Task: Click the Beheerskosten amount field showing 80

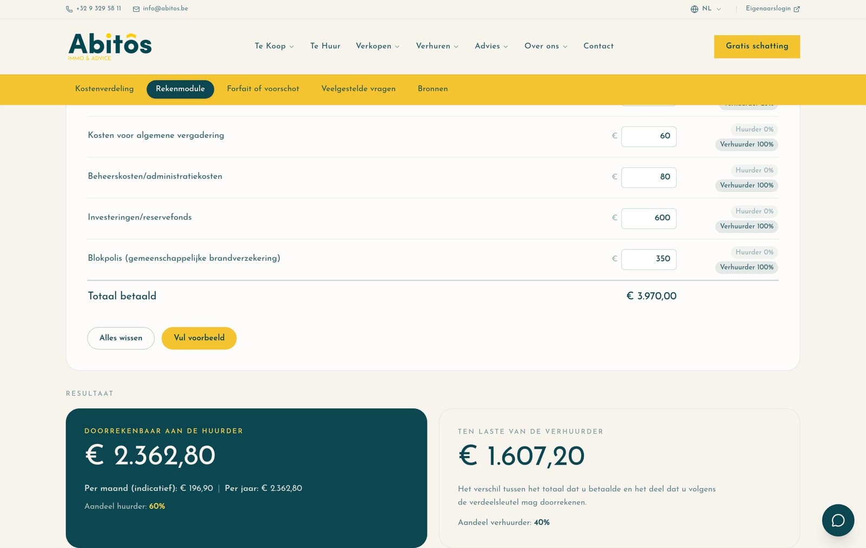Action: click(x=648, y=177)
